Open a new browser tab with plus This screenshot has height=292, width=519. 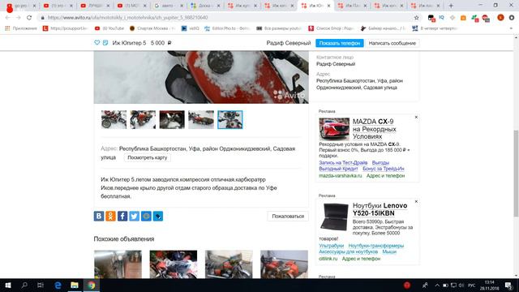tap(451, 6)
